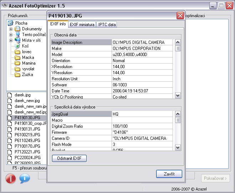
Task: Select the YResolution row label
Action: pos(62,73)
